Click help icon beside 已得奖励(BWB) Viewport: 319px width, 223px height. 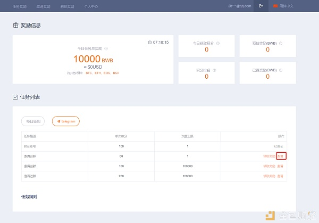280,70
